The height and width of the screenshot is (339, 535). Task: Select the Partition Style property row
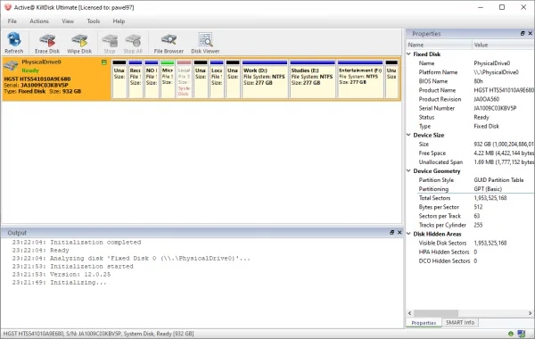coord(470,180)
